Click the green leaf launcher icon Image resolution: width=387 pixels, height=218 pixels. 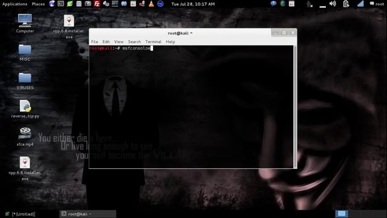70,4
